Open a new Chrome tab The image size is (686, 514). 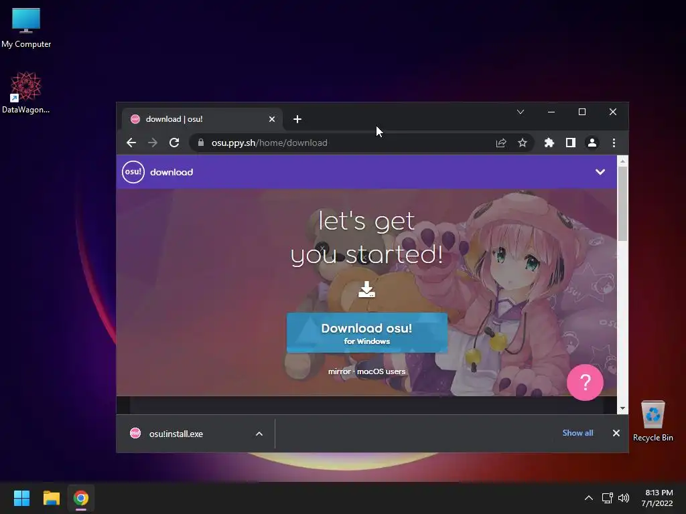[297, 119]
